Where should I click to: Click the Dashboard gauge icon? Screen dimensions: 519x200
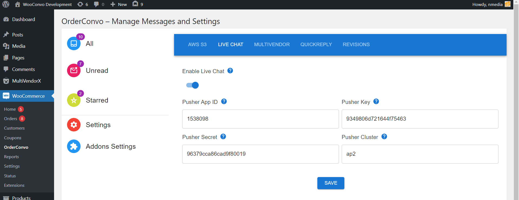click(x=6, y=19)
